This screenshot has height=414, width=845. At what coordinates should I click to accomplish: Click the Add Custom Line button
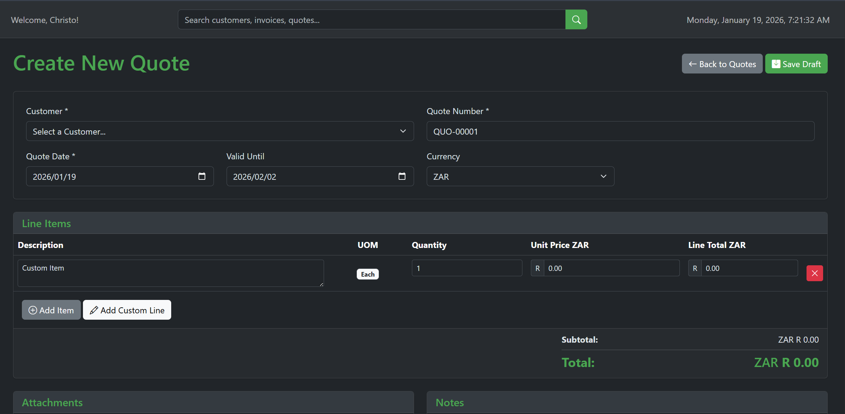pos(127,310)
